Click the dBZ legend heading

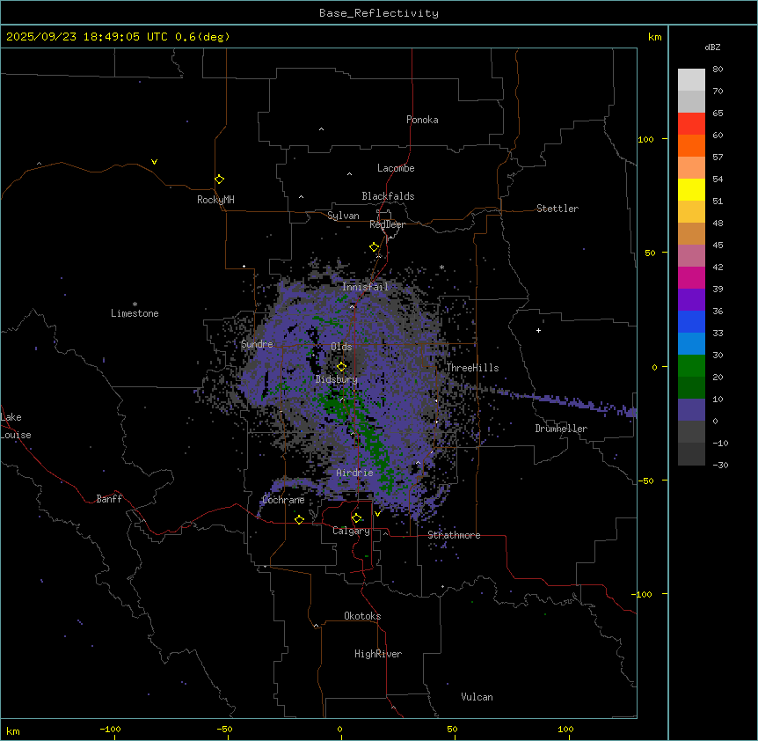click(712, 47)
